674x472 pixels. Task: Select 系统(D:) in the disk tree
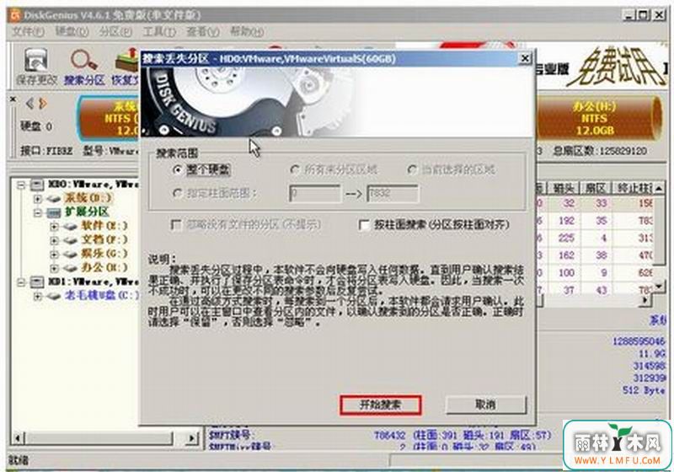click(x=88, y=198)
